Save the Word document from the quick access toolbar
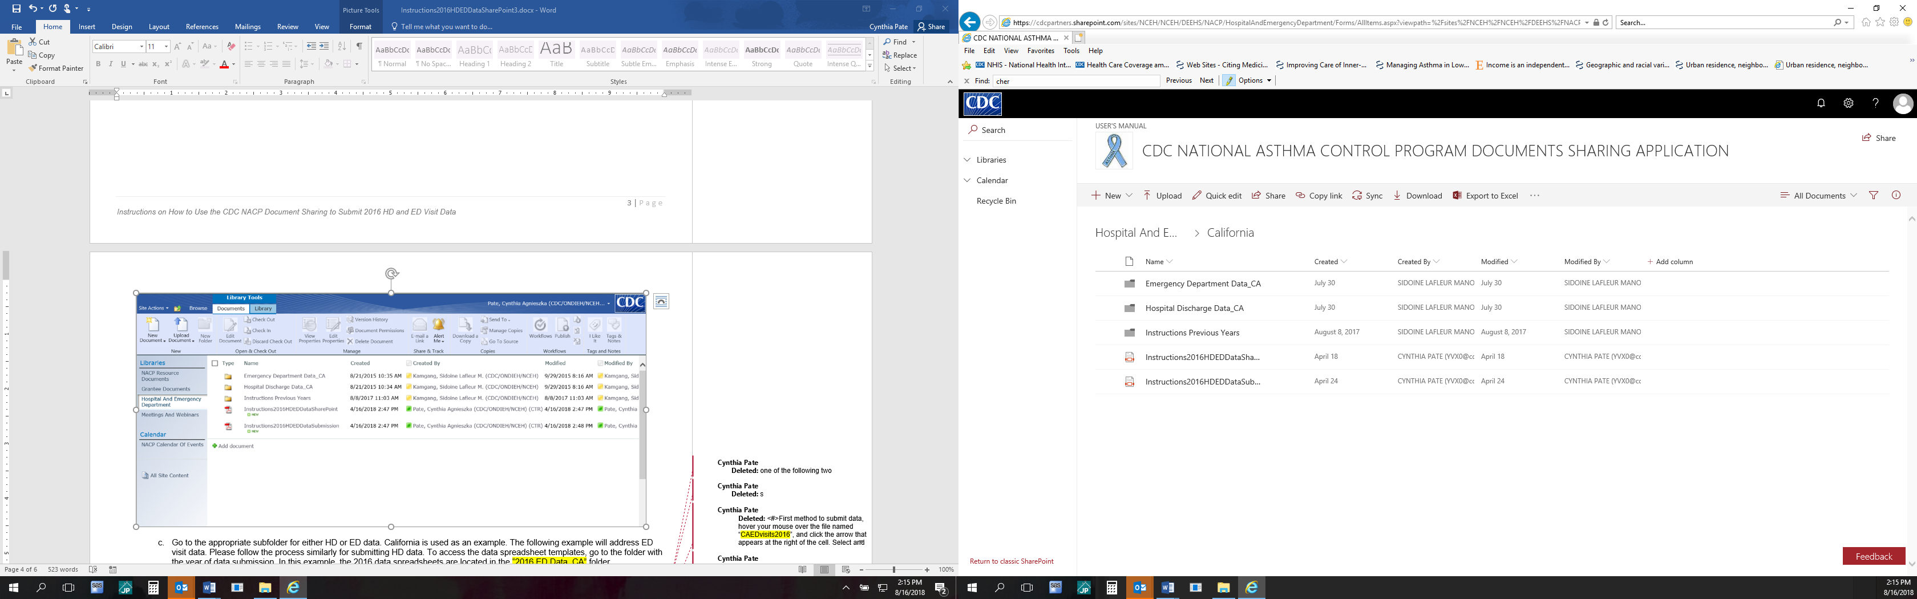1917x599 pixels. (17, 9)
